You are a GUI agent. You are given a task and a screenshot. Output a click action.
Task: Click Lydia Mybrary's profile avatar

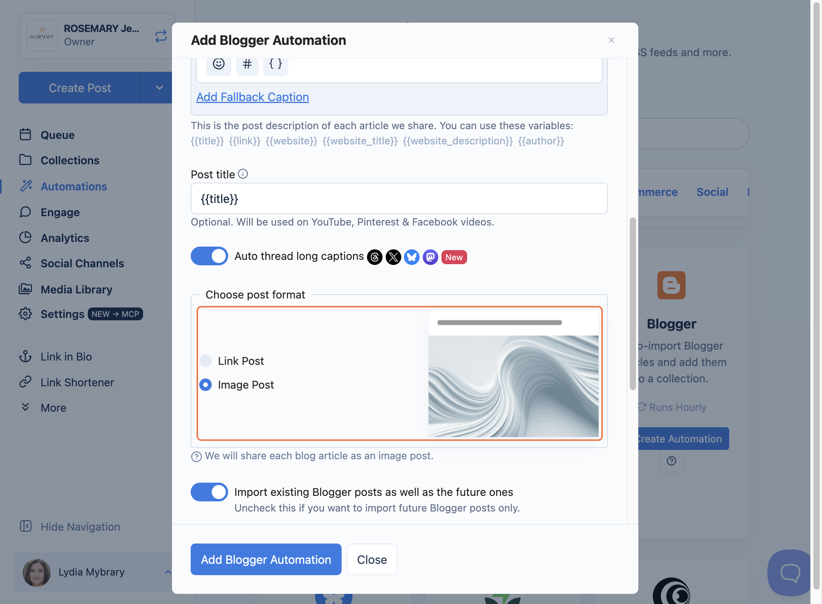tap(37, 572)
